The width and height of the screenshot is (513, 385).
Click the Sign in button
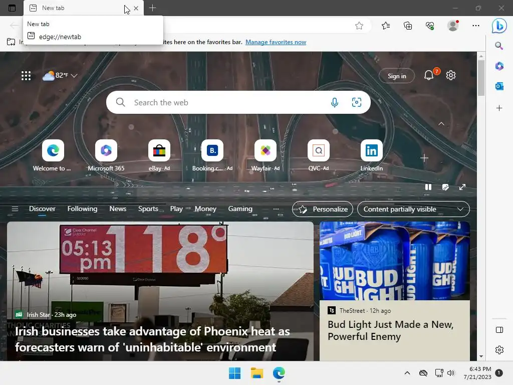pos(397,76)
